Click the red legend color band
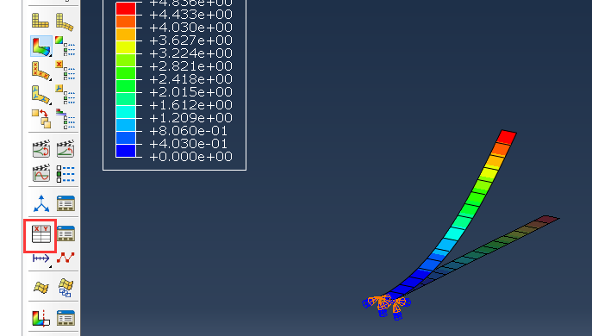Image resolution: width=592 pixels, height=336 pixels. (x=126, y=9)
